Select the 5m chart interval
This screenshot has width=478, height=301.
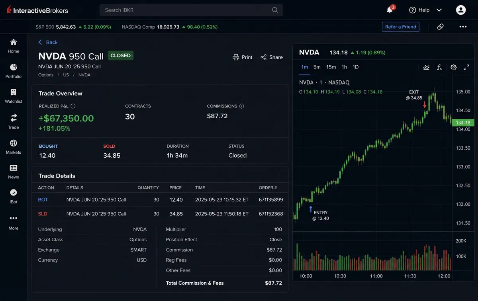point(317,67)
